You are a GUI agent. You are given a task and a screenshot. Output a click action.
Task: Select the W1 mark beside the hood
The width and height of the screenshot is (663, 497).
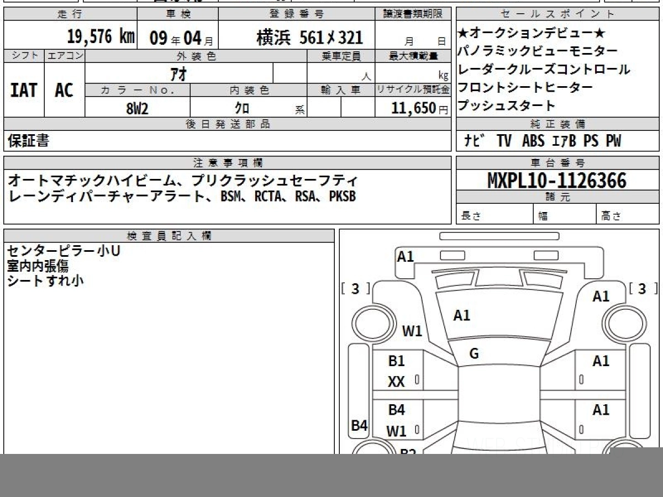412,331
